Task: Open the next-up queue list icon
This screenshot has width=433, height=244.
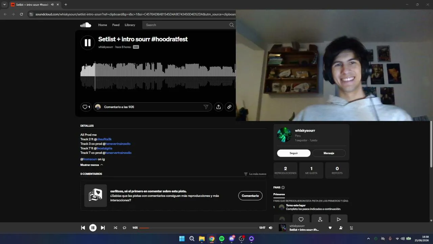Action: pyautogui.click(x=351, y=228)
